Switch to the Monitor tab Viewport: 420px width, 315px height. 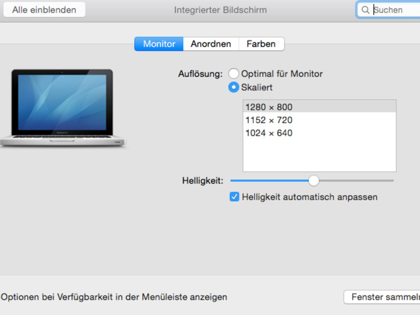[159, 44]
